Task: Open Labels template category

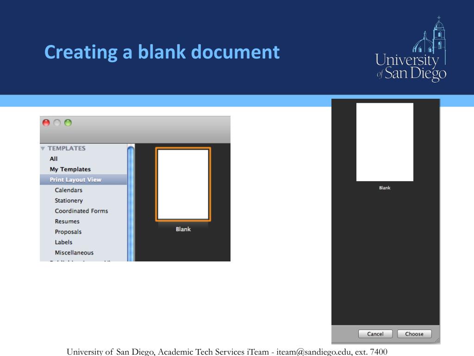Action: [63, 242]
